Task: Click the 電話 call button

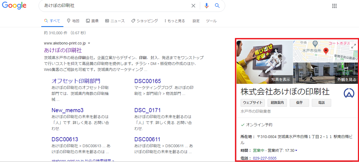Action: coord(322,103)
